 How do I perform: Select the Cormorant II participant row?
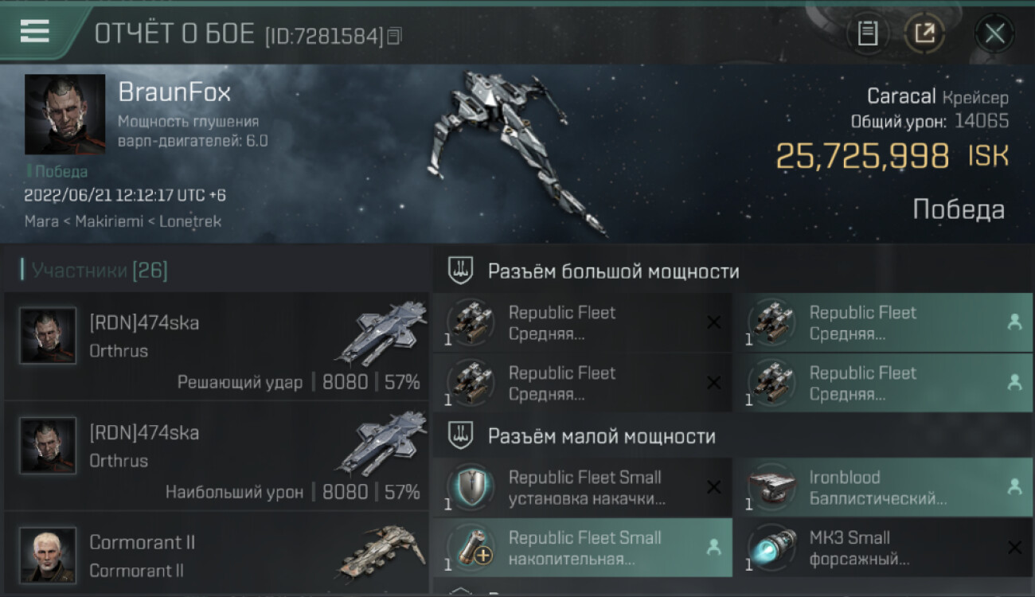point(216,555)
